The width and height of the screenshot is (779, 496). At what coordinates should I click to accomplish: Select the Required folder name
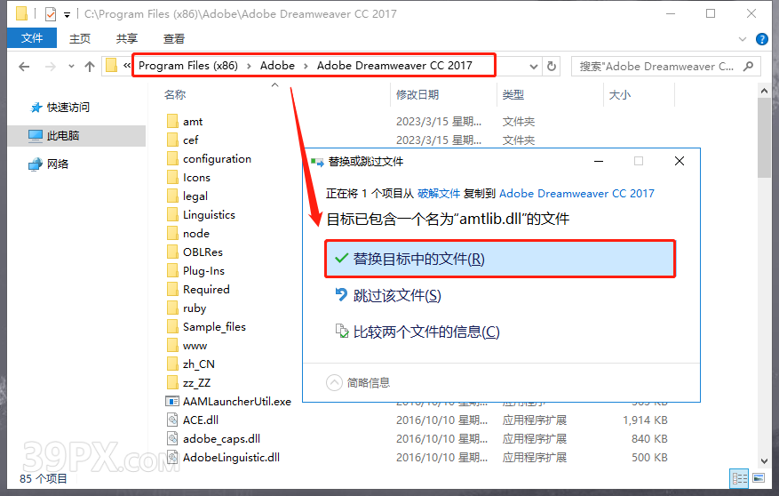click(x=206, y=289)
